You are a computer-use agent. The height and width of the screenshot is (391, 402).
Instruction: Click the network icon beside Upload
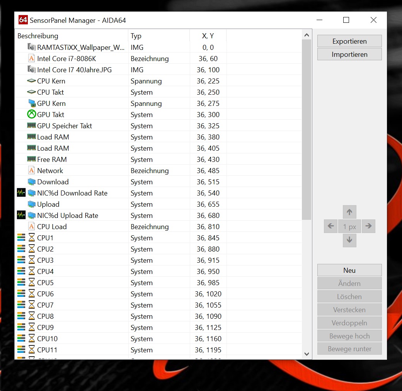coord(32,204)
